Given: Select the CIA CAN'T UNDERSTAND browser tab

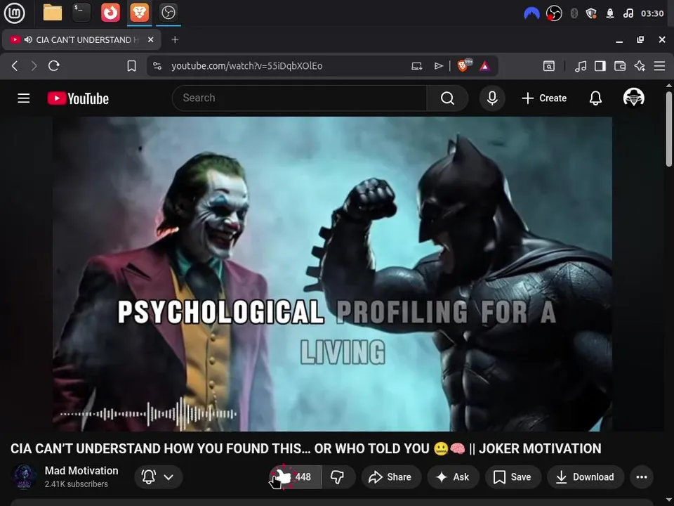Looking at the screenshot, I should tap(81, 39).
